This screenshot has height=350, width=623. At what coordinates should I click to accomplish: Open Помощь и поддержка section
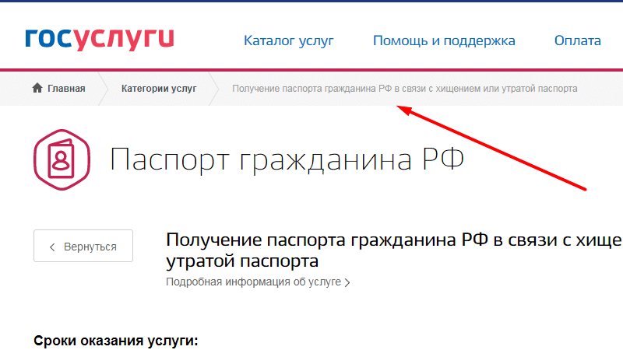(x=444, y=41)
